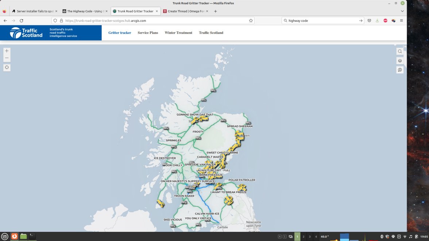Open the Service Plans page
The height and width of the screenshot is (241, 429).
click(x=148, y=33)
